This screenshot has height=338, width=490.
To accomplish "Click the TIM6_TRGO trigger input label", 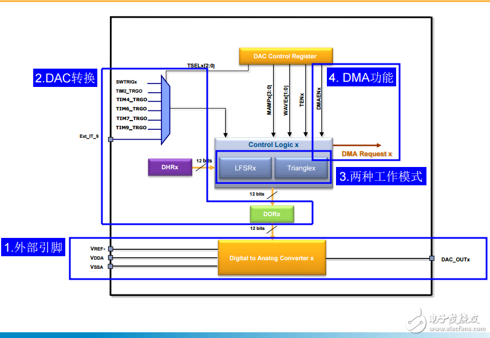I will pos(132,109).
